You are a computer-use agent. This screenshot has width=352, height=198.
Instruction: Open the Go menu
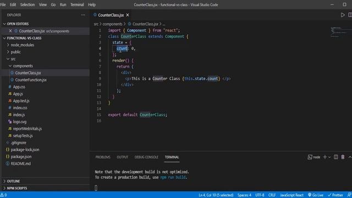click(x=53, y=5)
